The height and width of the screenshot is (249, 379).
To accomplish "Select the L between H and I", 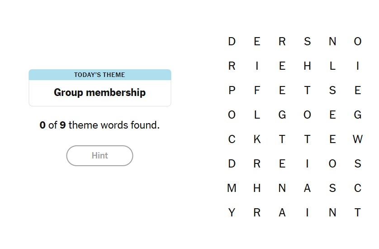I will (332, 66).
